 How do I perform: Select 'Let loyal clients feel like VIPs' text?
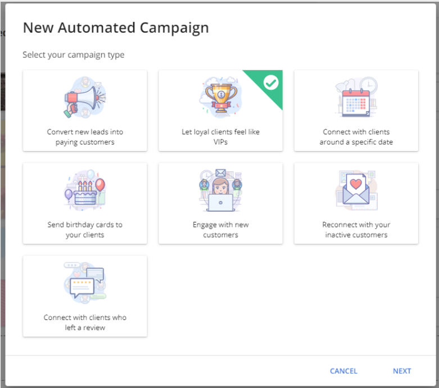pyautogui.click(x=220, y=137)
